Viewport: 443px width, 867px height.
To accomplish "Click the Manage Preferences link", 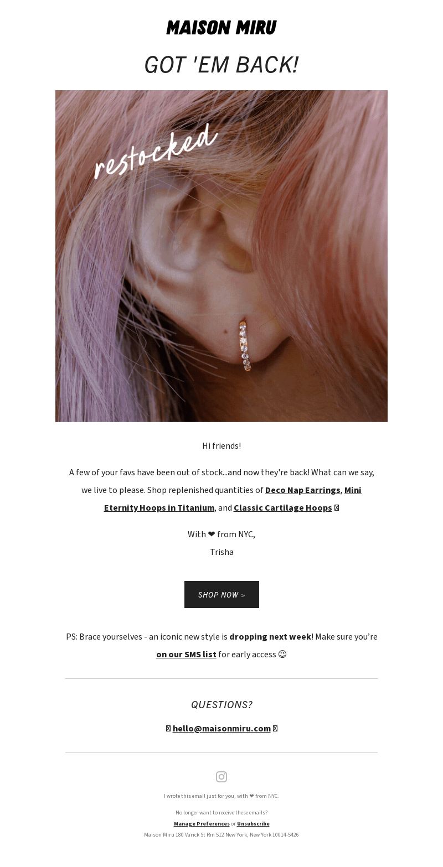I will tap(202, 824).
